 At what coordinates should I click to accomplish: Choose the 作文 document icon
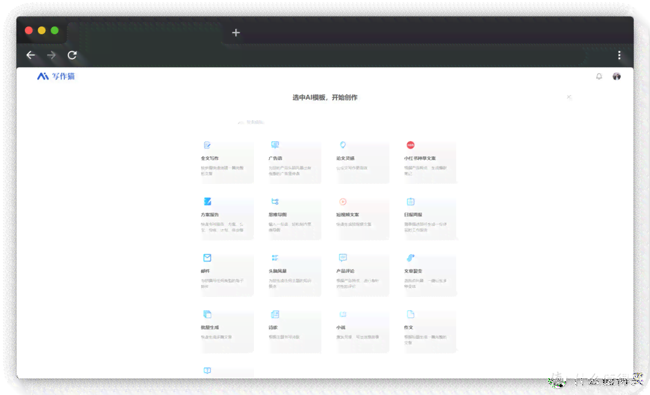pyautogui.click(x=410, y=314)
